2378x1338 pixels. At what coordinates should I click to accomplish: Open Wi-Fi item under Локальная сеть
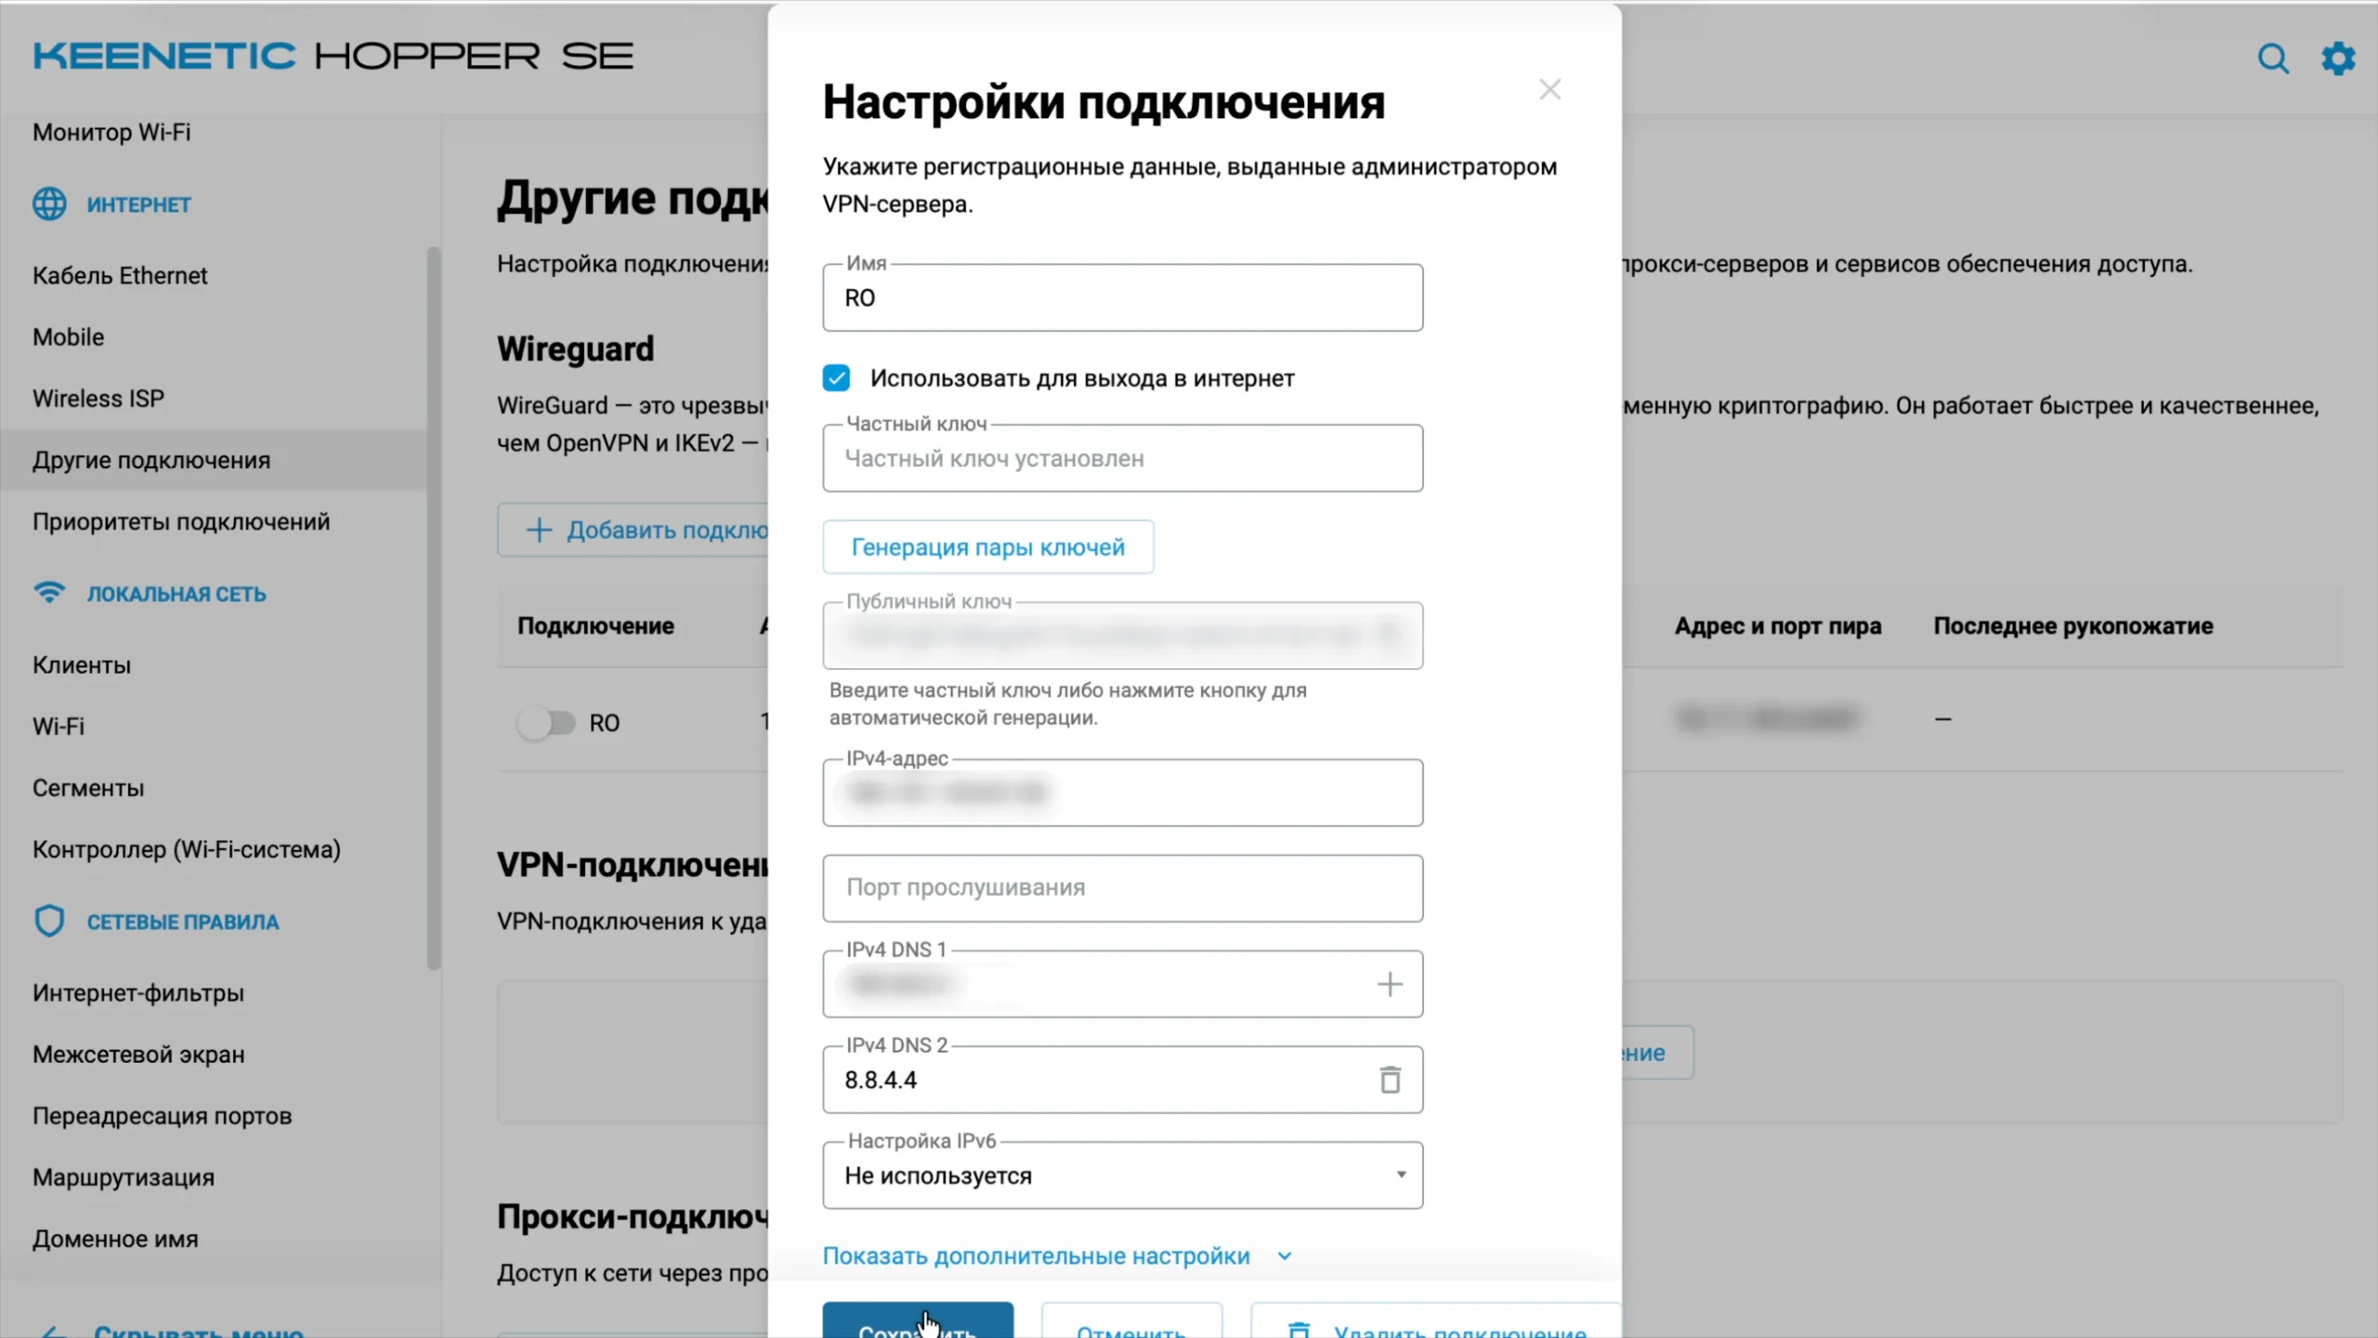pyautogui.click(x=59, y=726)
